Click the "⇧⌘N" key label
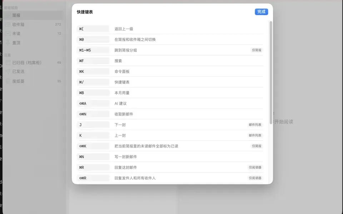Image resolution: width=343 pixels, height=214 pixels. pos(83,114)
